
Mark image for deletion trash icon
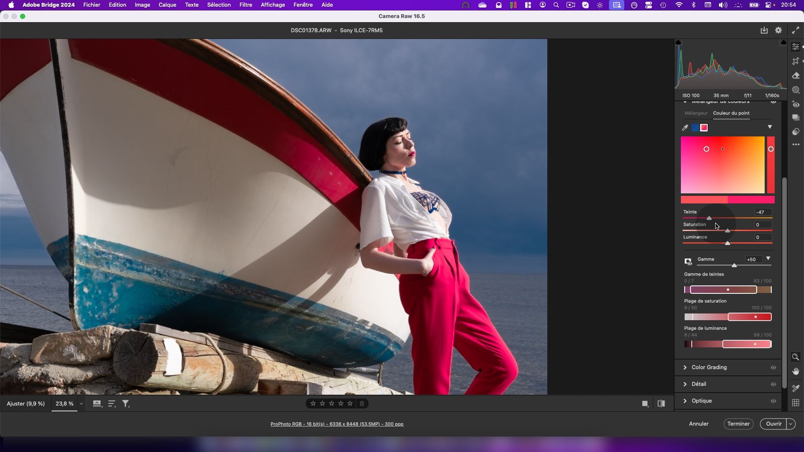click(362, 403)
